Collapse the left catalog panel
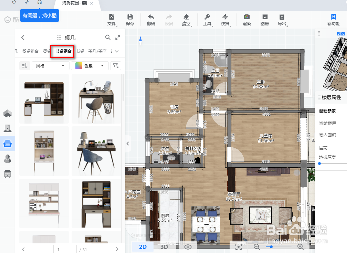 128,144
